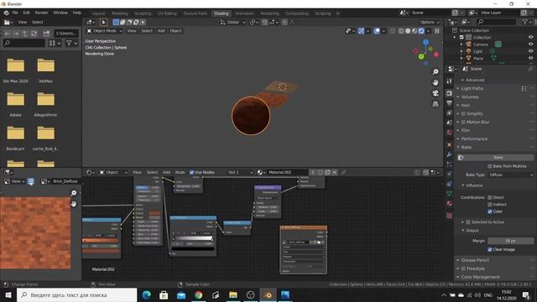The height and width of the screenshot is (302, 537).
Task: Enable Bake from Multires checkbox
Action: (490, 166)
